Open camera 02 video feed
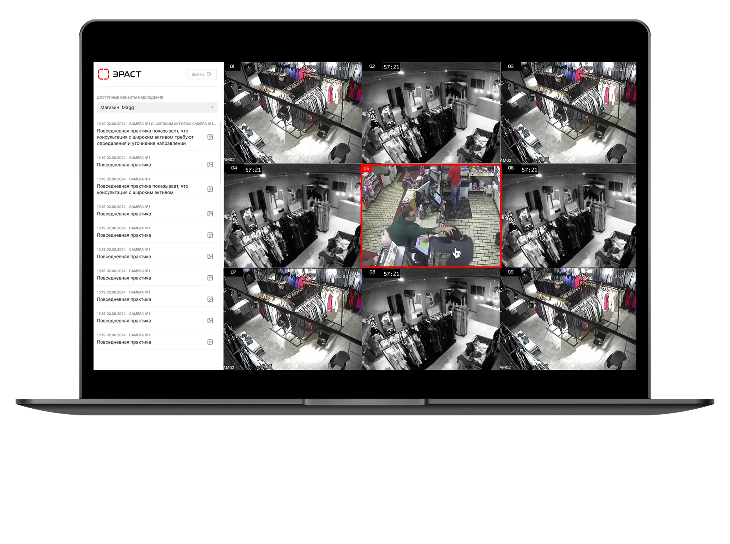 point(431,112)
